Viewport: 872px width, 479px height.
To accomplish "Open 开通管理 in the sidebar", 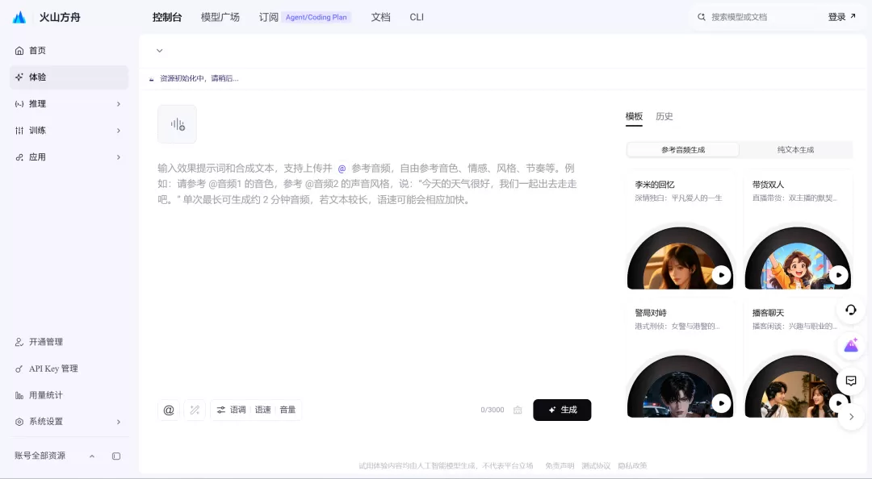I will (69, 342).
